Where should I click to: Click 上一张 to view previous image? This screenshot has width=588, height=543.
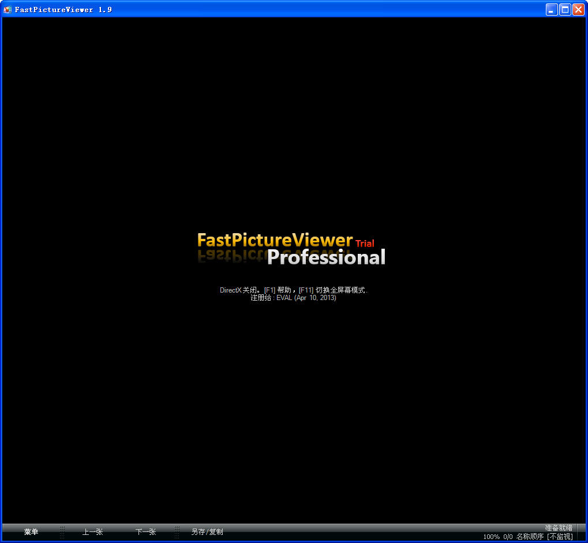click(x=92, y=532)
